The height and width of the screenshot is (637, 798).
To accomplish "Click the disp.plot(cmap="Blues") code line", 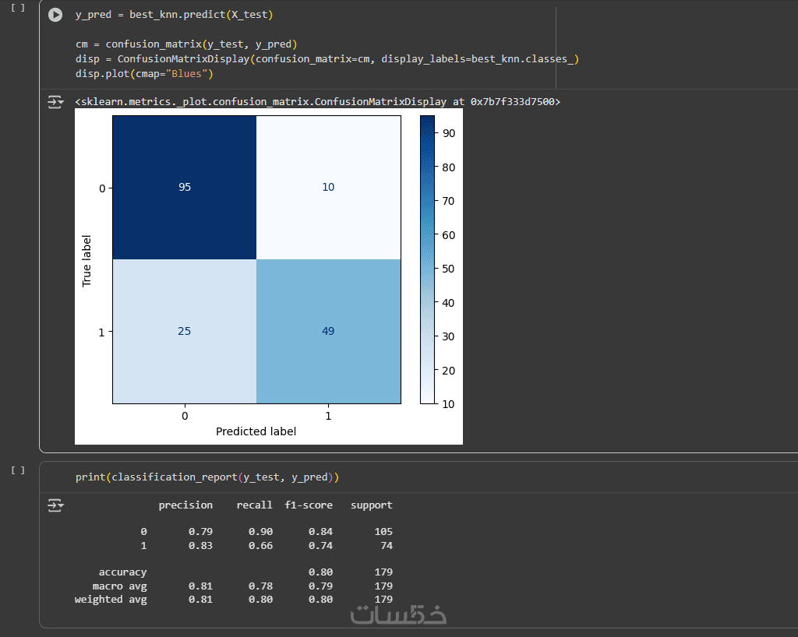I will [x=144, y=74].
